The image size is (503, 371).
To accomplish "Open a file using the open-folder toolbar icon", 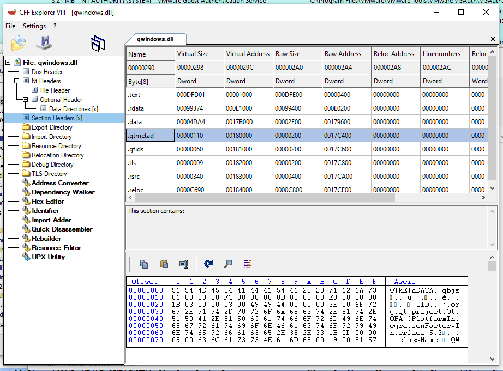I will pyautogui.click(x=18, y=43).
